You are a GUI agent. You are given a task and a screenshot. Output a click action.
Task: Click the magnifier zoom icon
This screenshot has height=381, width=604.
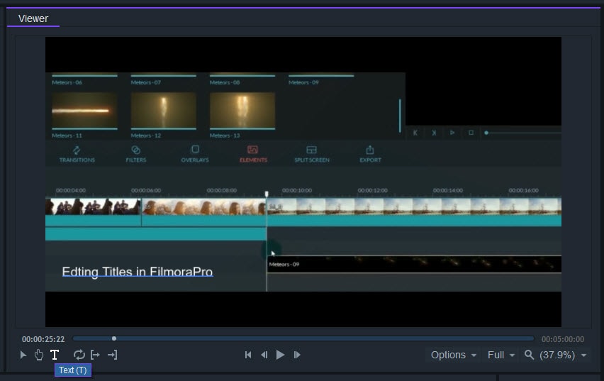[530, 355]
